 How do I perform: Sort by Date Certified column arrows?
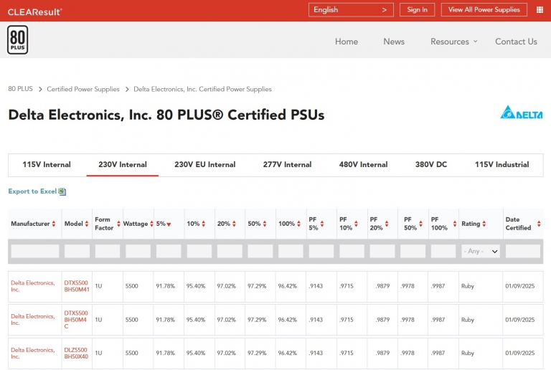pos(539,224)
